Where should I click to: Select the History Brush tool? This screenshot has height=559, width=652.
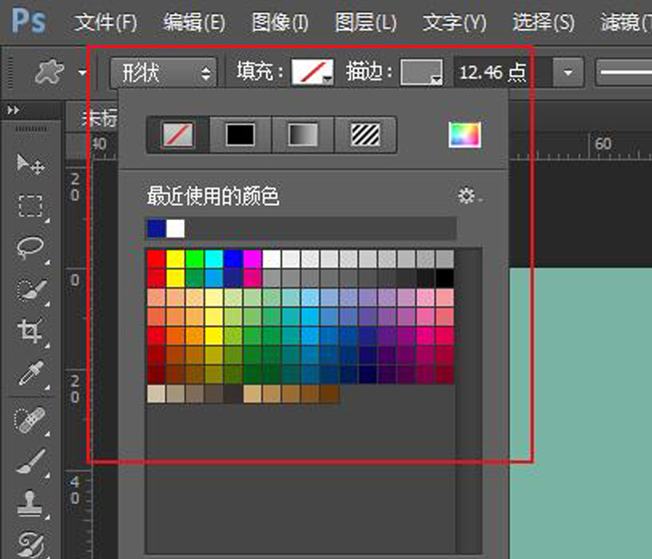coord(30,544)
